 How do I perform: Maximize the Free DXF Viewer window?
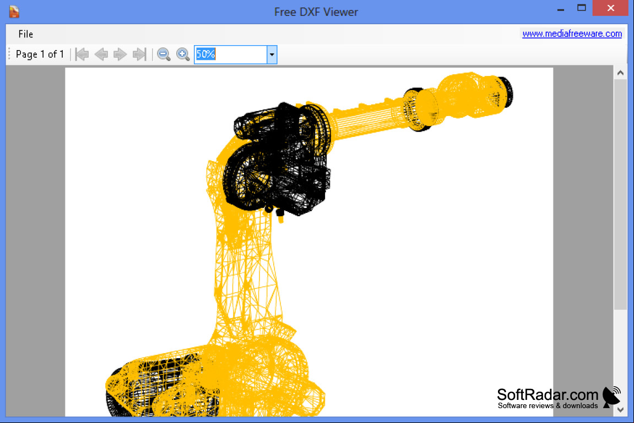pos(582,8)
